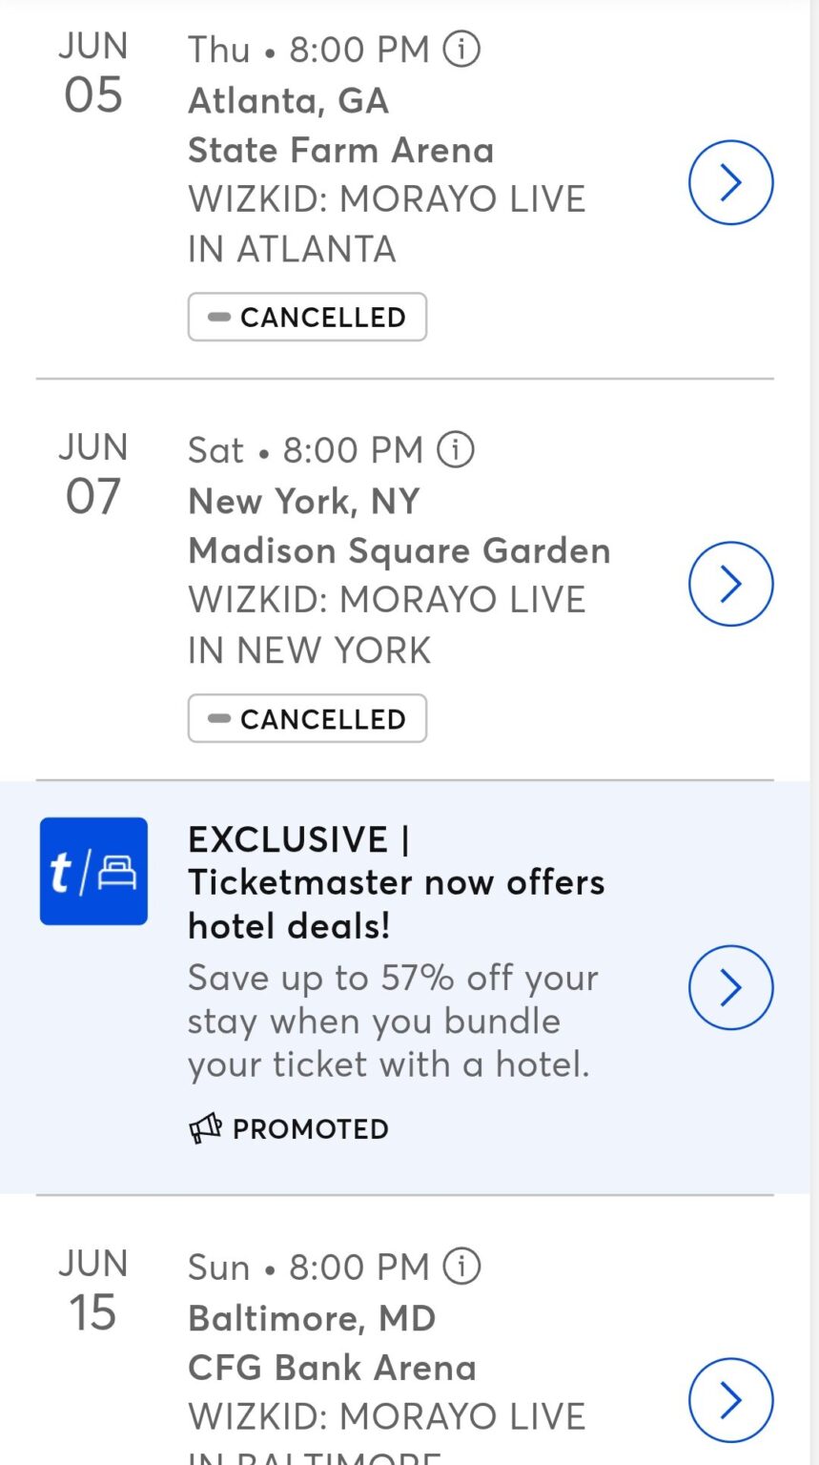819x1465 pixels.
Task: Open the New York event via arrow button
Action: pyautogui.click(x=730, y=584)
